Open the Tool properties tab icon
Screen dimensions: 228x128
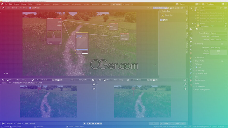[x=191, y=34]
